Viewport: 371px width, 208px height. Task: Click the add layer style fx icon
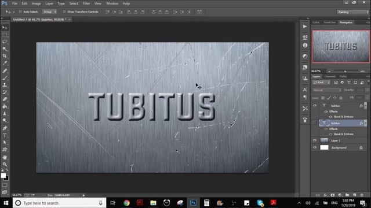[326, 195]
